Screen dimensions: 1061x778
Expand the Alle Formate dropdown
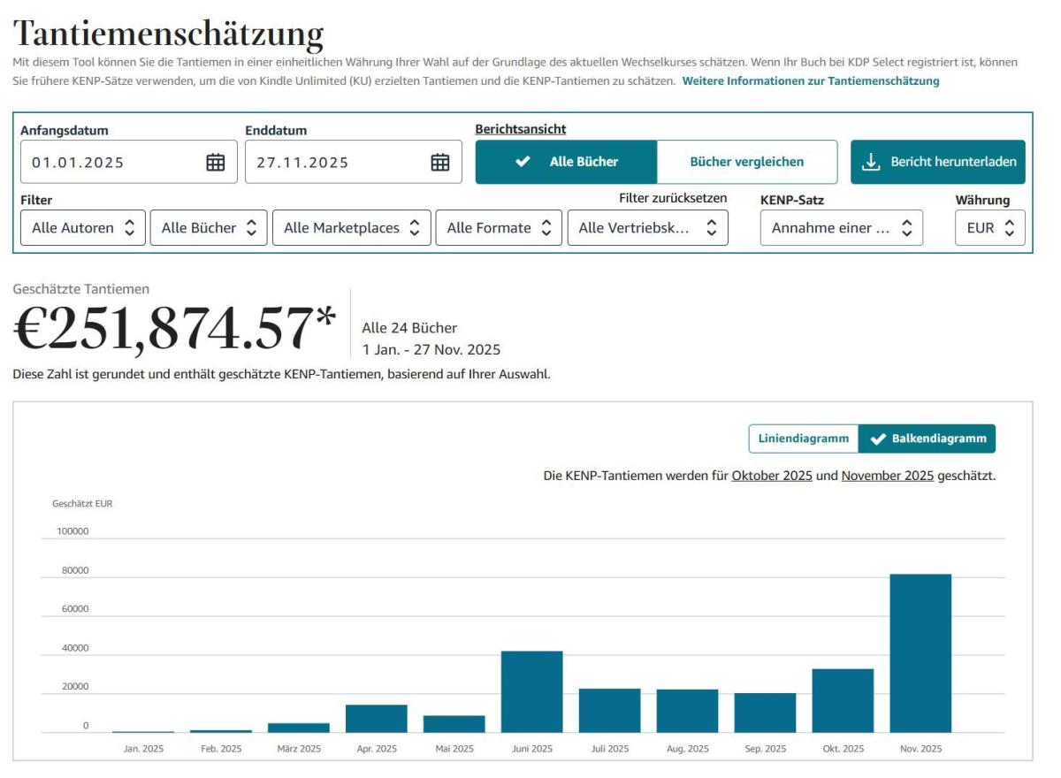point(499,228)
